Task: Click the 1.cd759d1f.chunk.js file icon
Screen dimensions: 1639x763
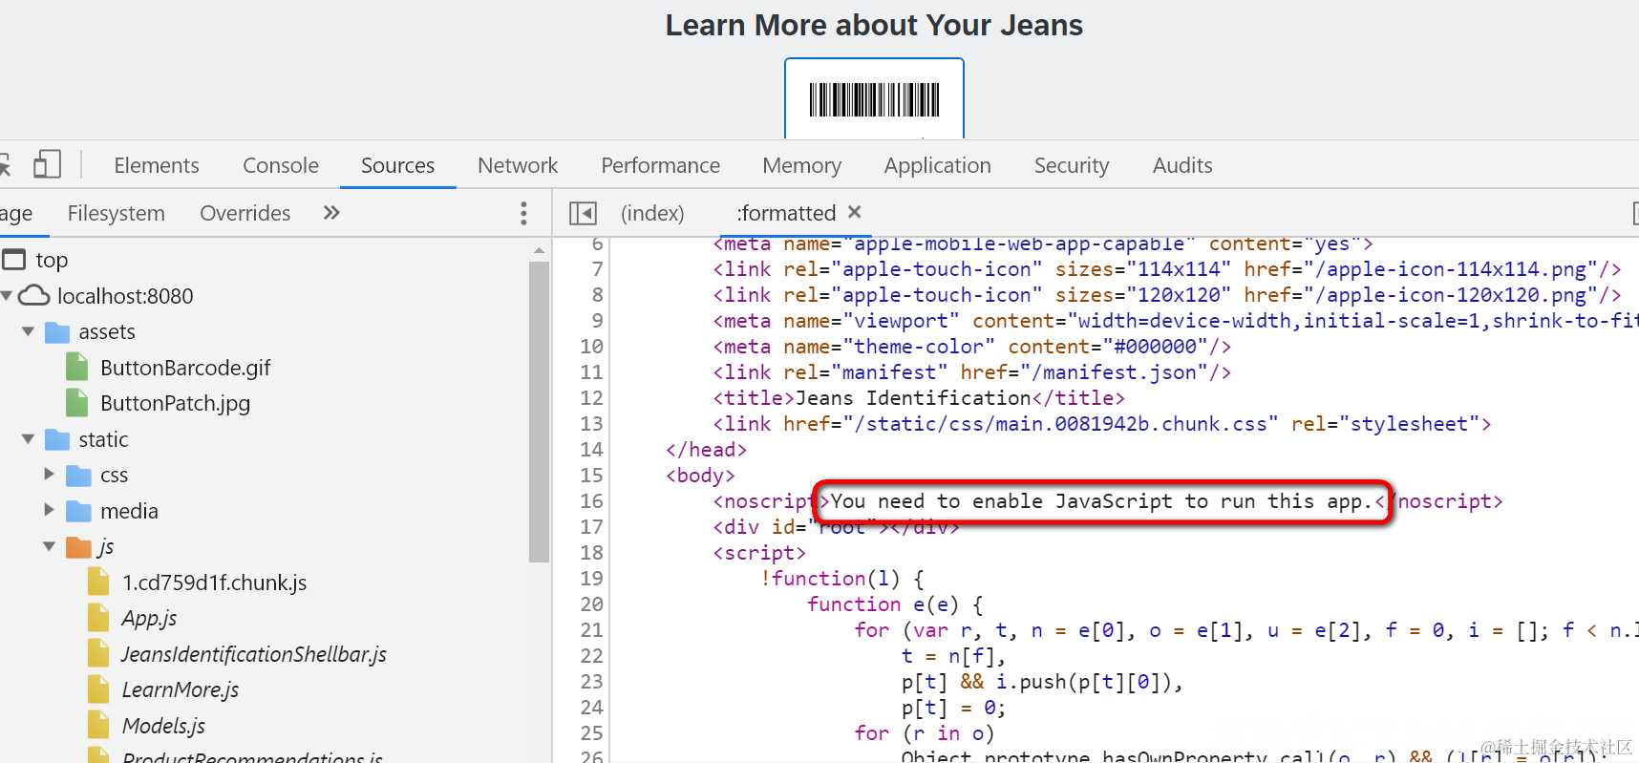Action: (98, 582)
